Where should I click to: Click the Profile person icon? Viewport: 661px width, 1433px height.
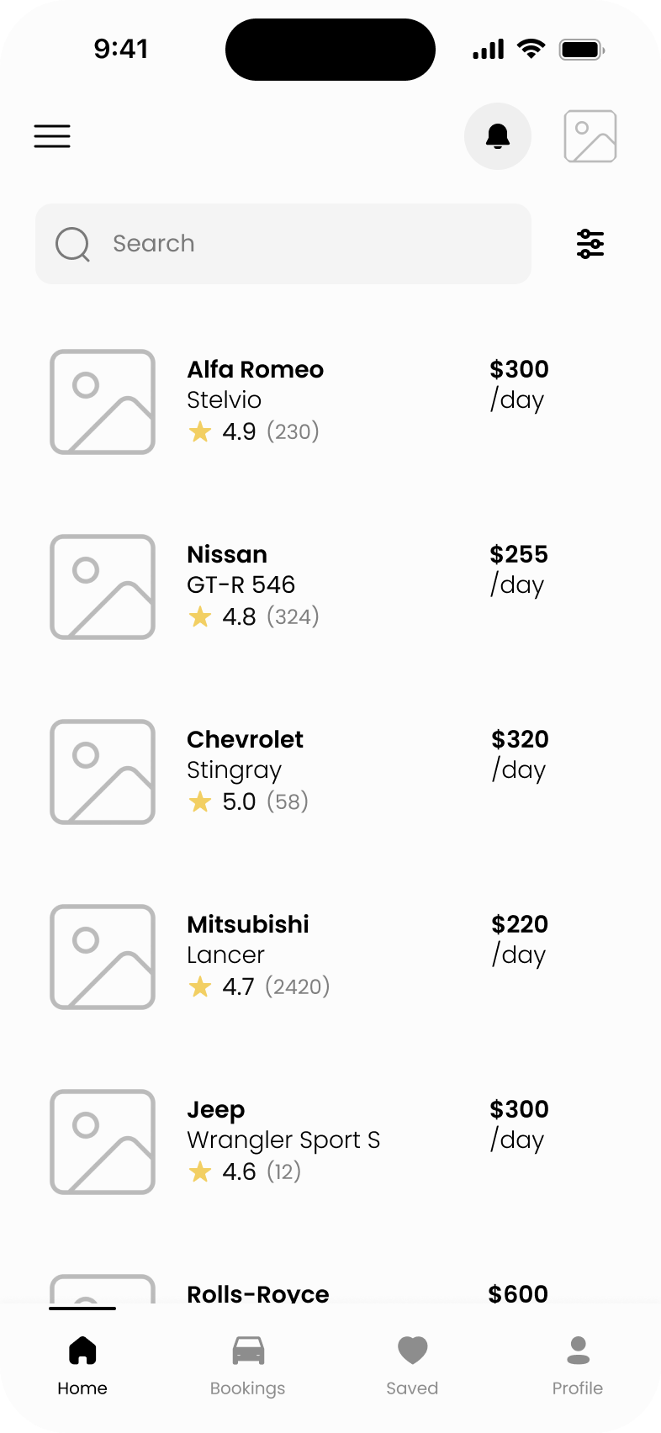[578, 1351]
